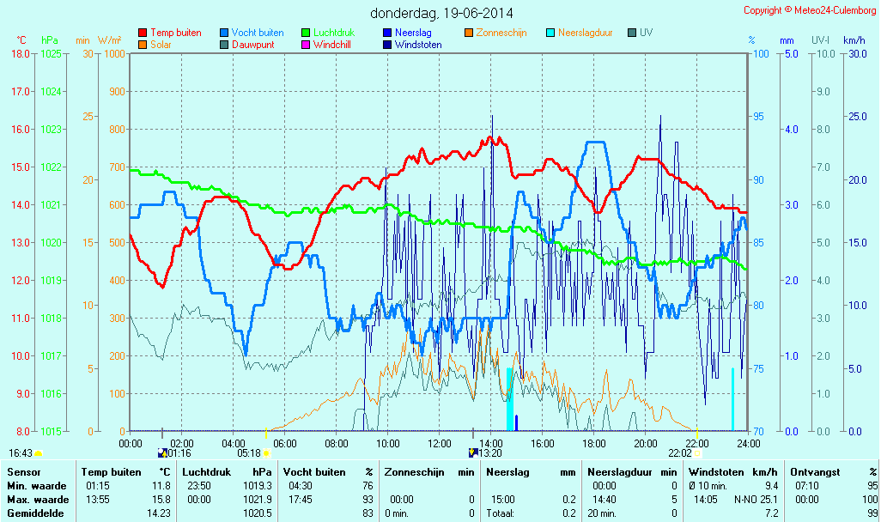Click the green Luchtdruk legend square
Screen dimensions: 881x522
click(306, 33)
